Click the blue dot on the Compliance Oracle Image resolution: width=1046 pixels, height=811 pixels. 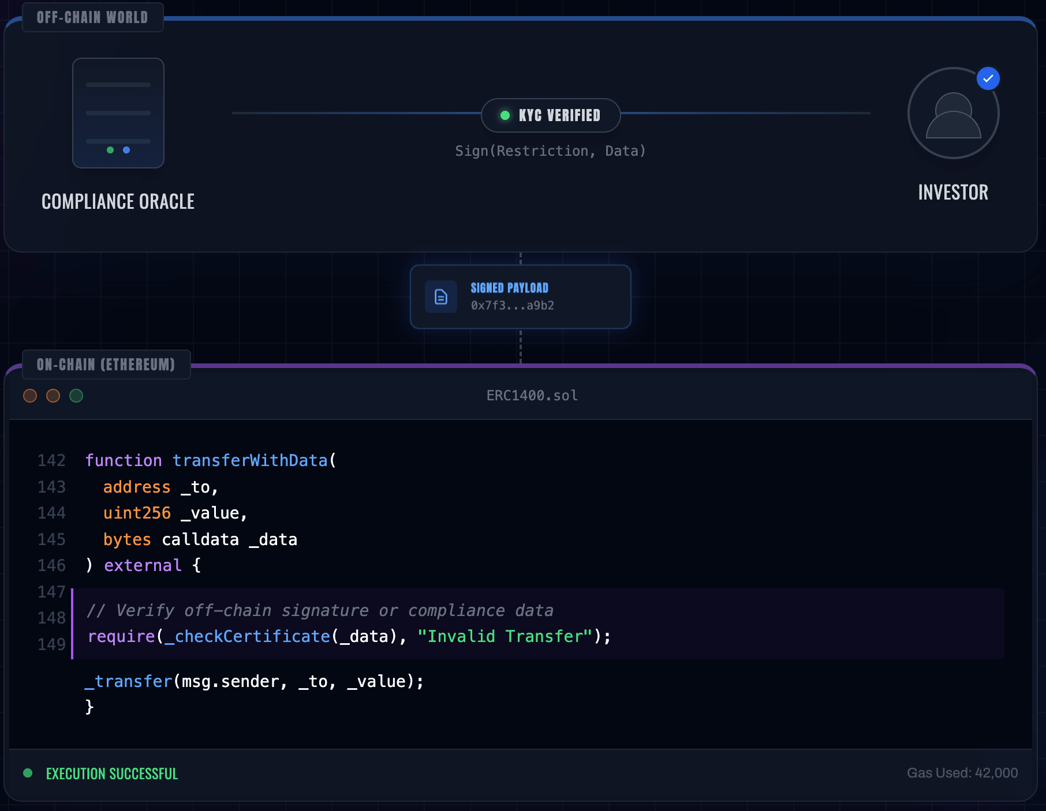126,150
